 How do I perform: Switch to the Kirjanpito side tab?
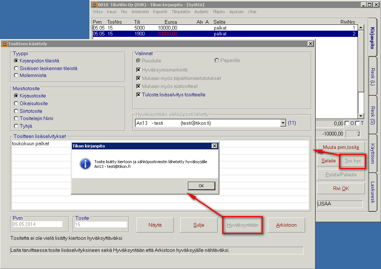373,38
